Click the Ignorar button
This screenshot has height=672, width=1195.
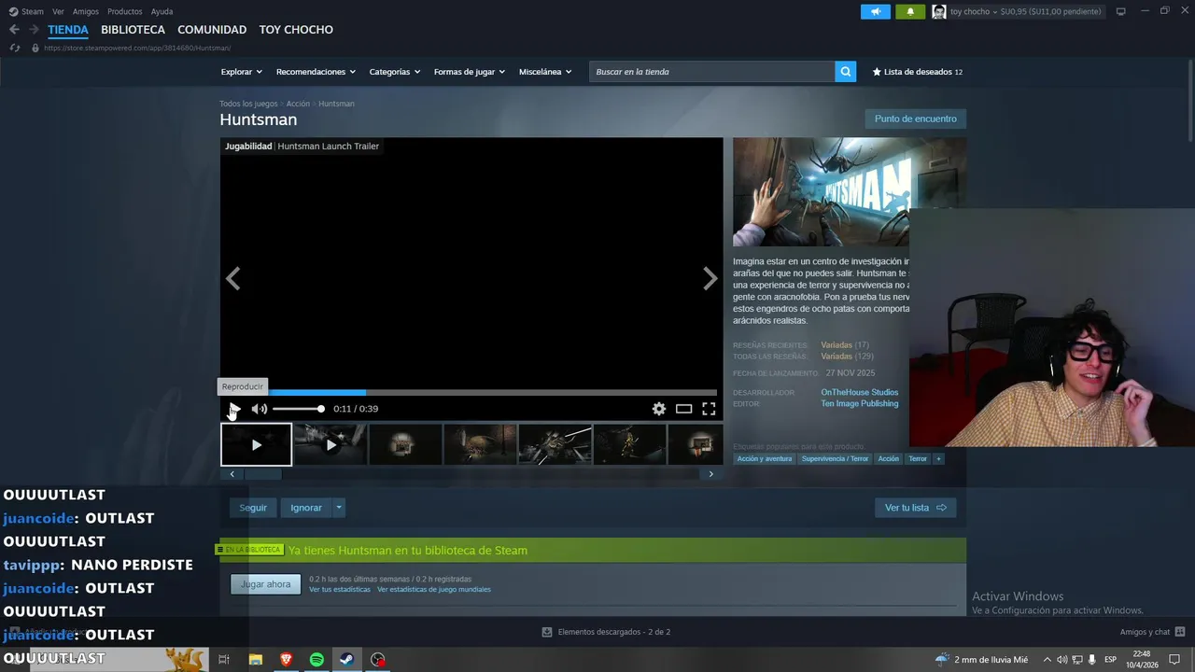click(306, 508)
